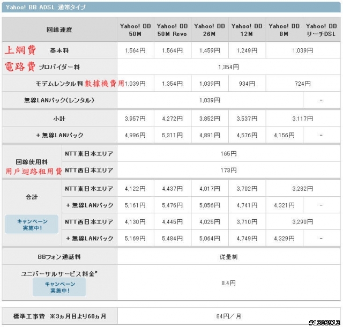343x327 pixels.
Task: Select the 4,741円 total cell
Action: [x=247, y=205]
